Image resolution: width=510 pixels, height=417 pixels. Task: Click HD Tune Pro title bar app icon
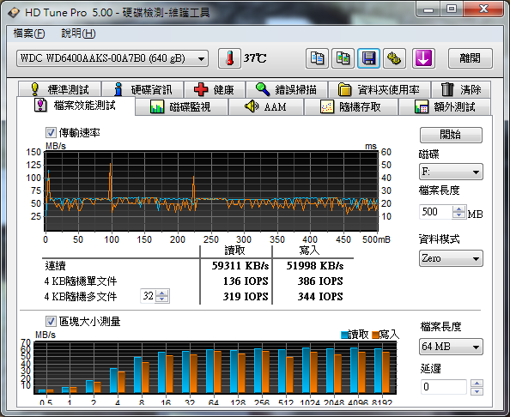click(x=14, y=13)
